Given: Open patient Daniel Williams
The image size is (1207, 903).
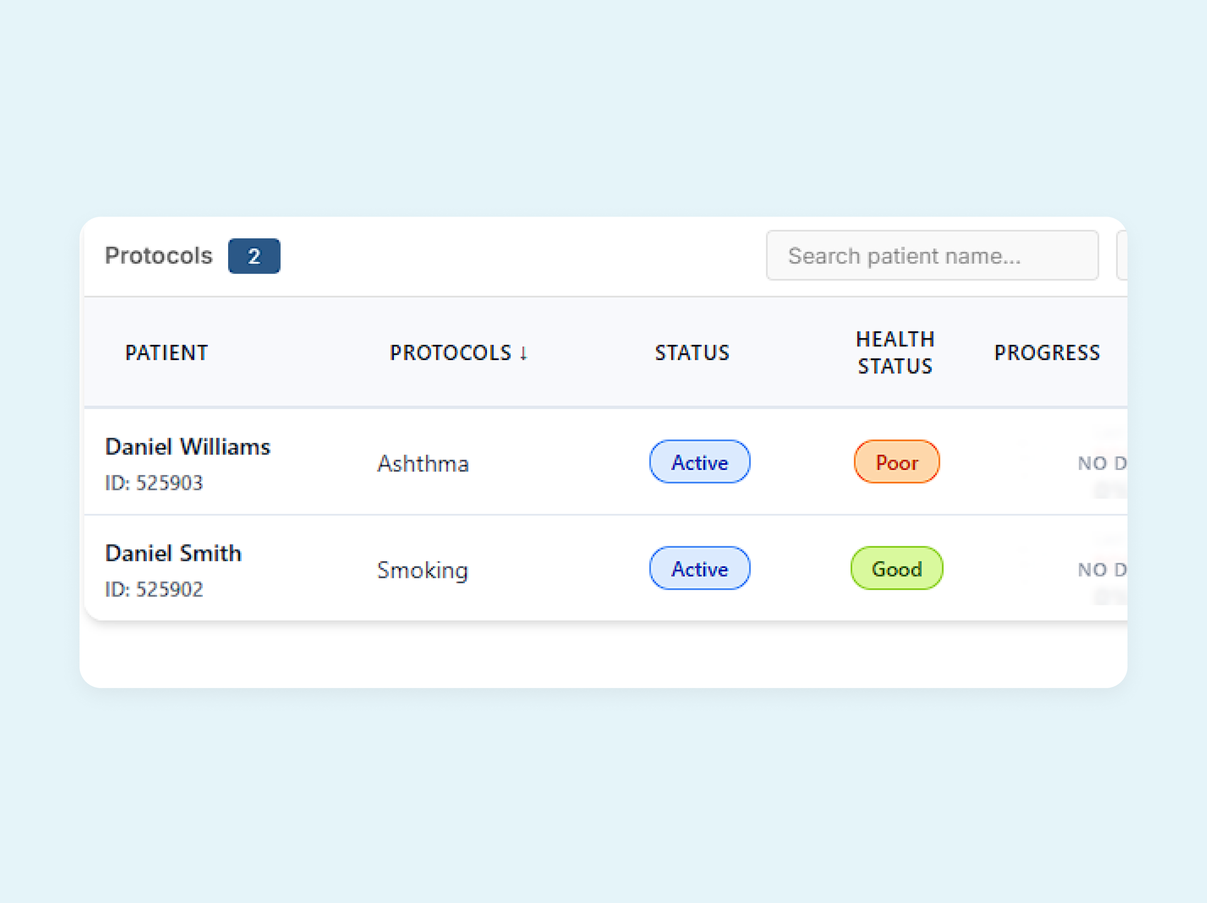Looking at the screenshot, I should pyautogui.click(x=188, y=447).
